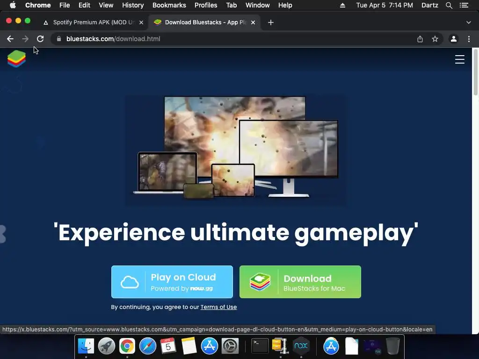Open Control Center list icon in menu bar
Viewport: 479px width, 359px height.
[464, 5]
